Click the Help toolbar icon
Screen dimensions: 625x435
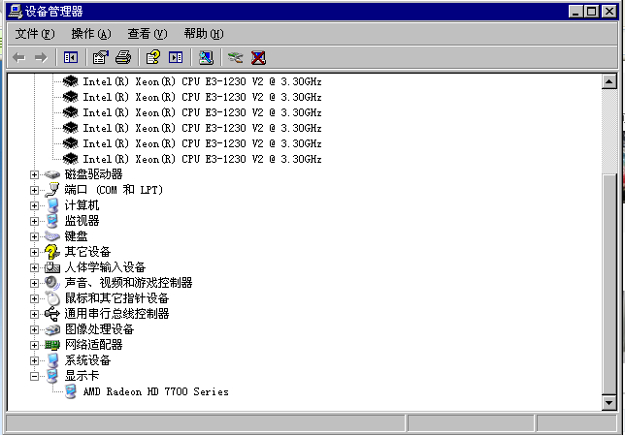click(153, 58)
